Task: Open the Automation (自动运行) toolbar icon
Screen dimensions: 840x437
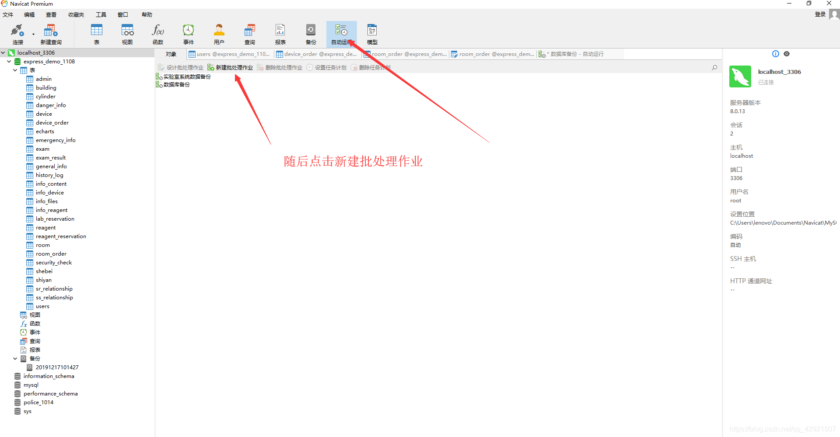Action: pyautogui.click(x=342, y=35)
